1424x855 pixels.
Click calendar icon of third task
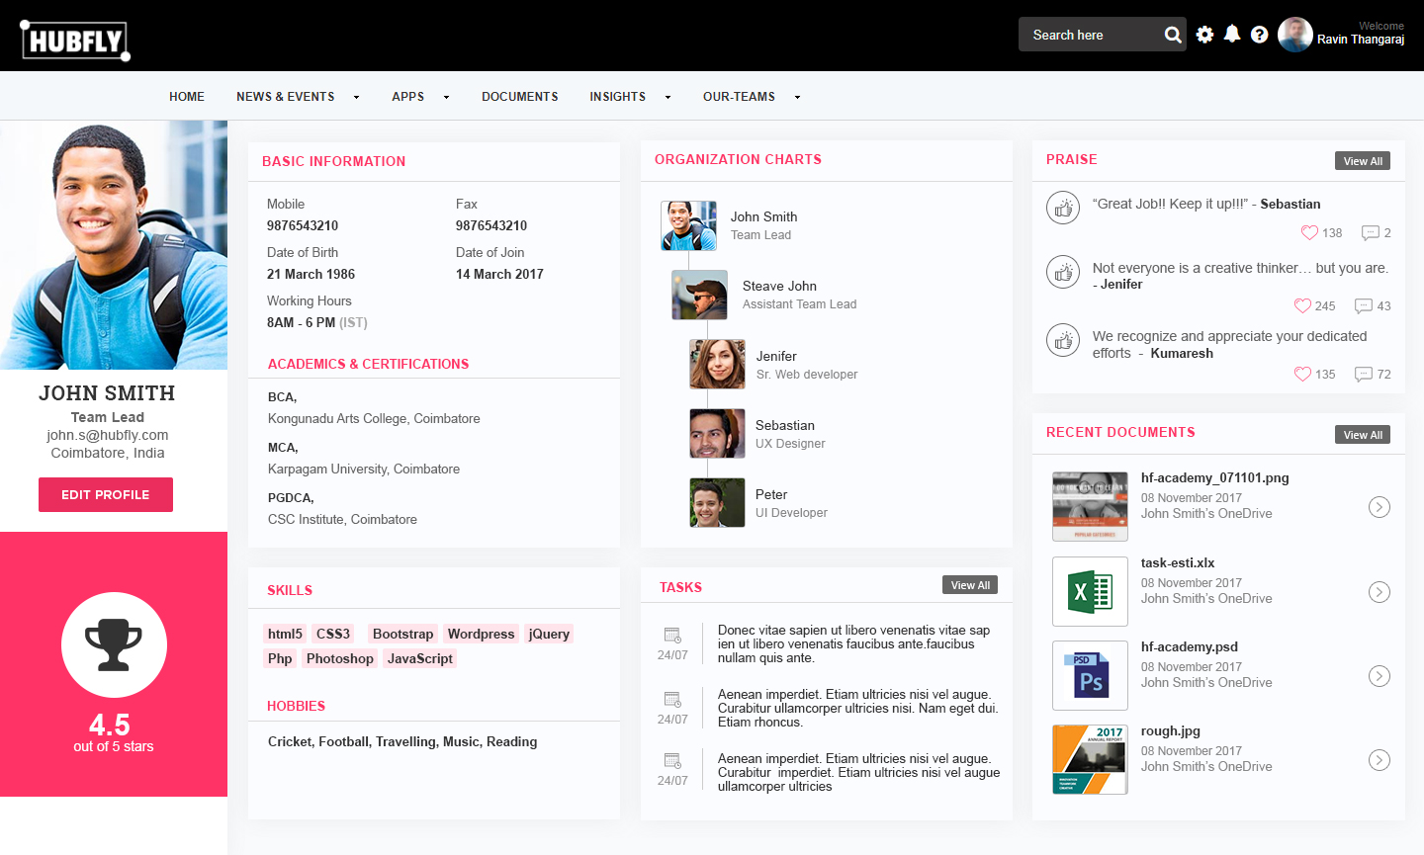point(672,760)
